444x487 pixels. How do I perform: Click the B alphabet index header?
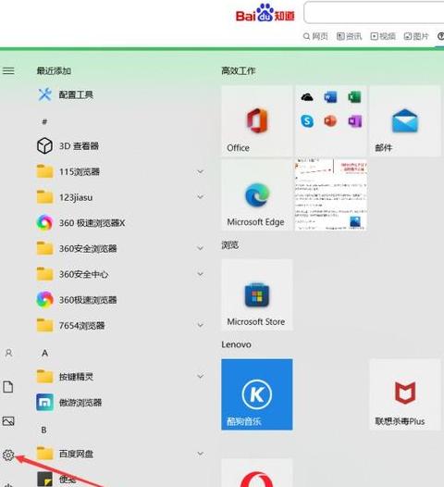point(44,430)
